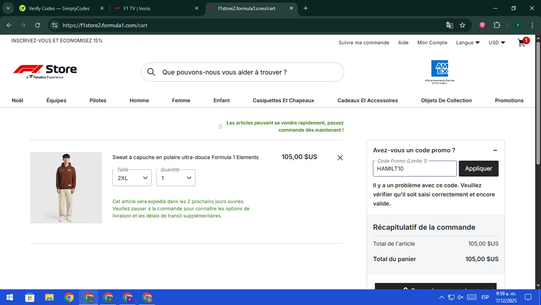Remove the hoodie with the X icon
This screenshot has height=305, width=541.
340,158
